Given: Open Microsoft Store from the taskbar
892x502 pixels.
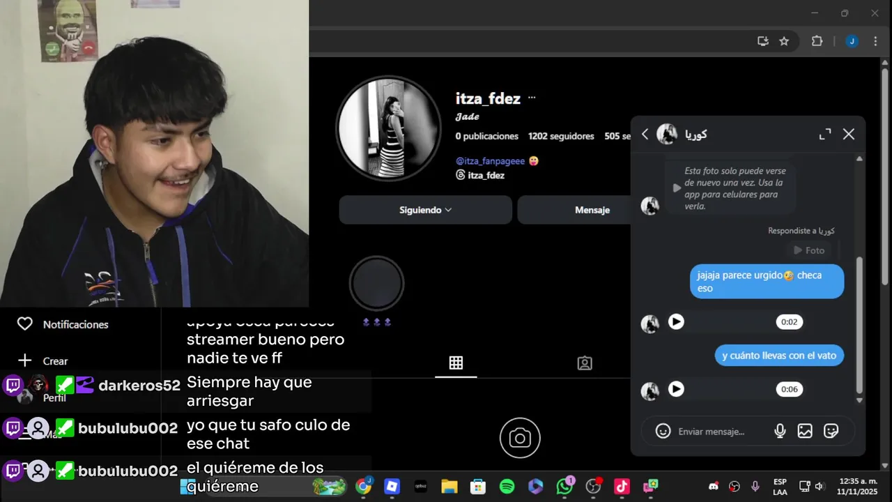Looking at the screenshot, I should click(478, 486).
